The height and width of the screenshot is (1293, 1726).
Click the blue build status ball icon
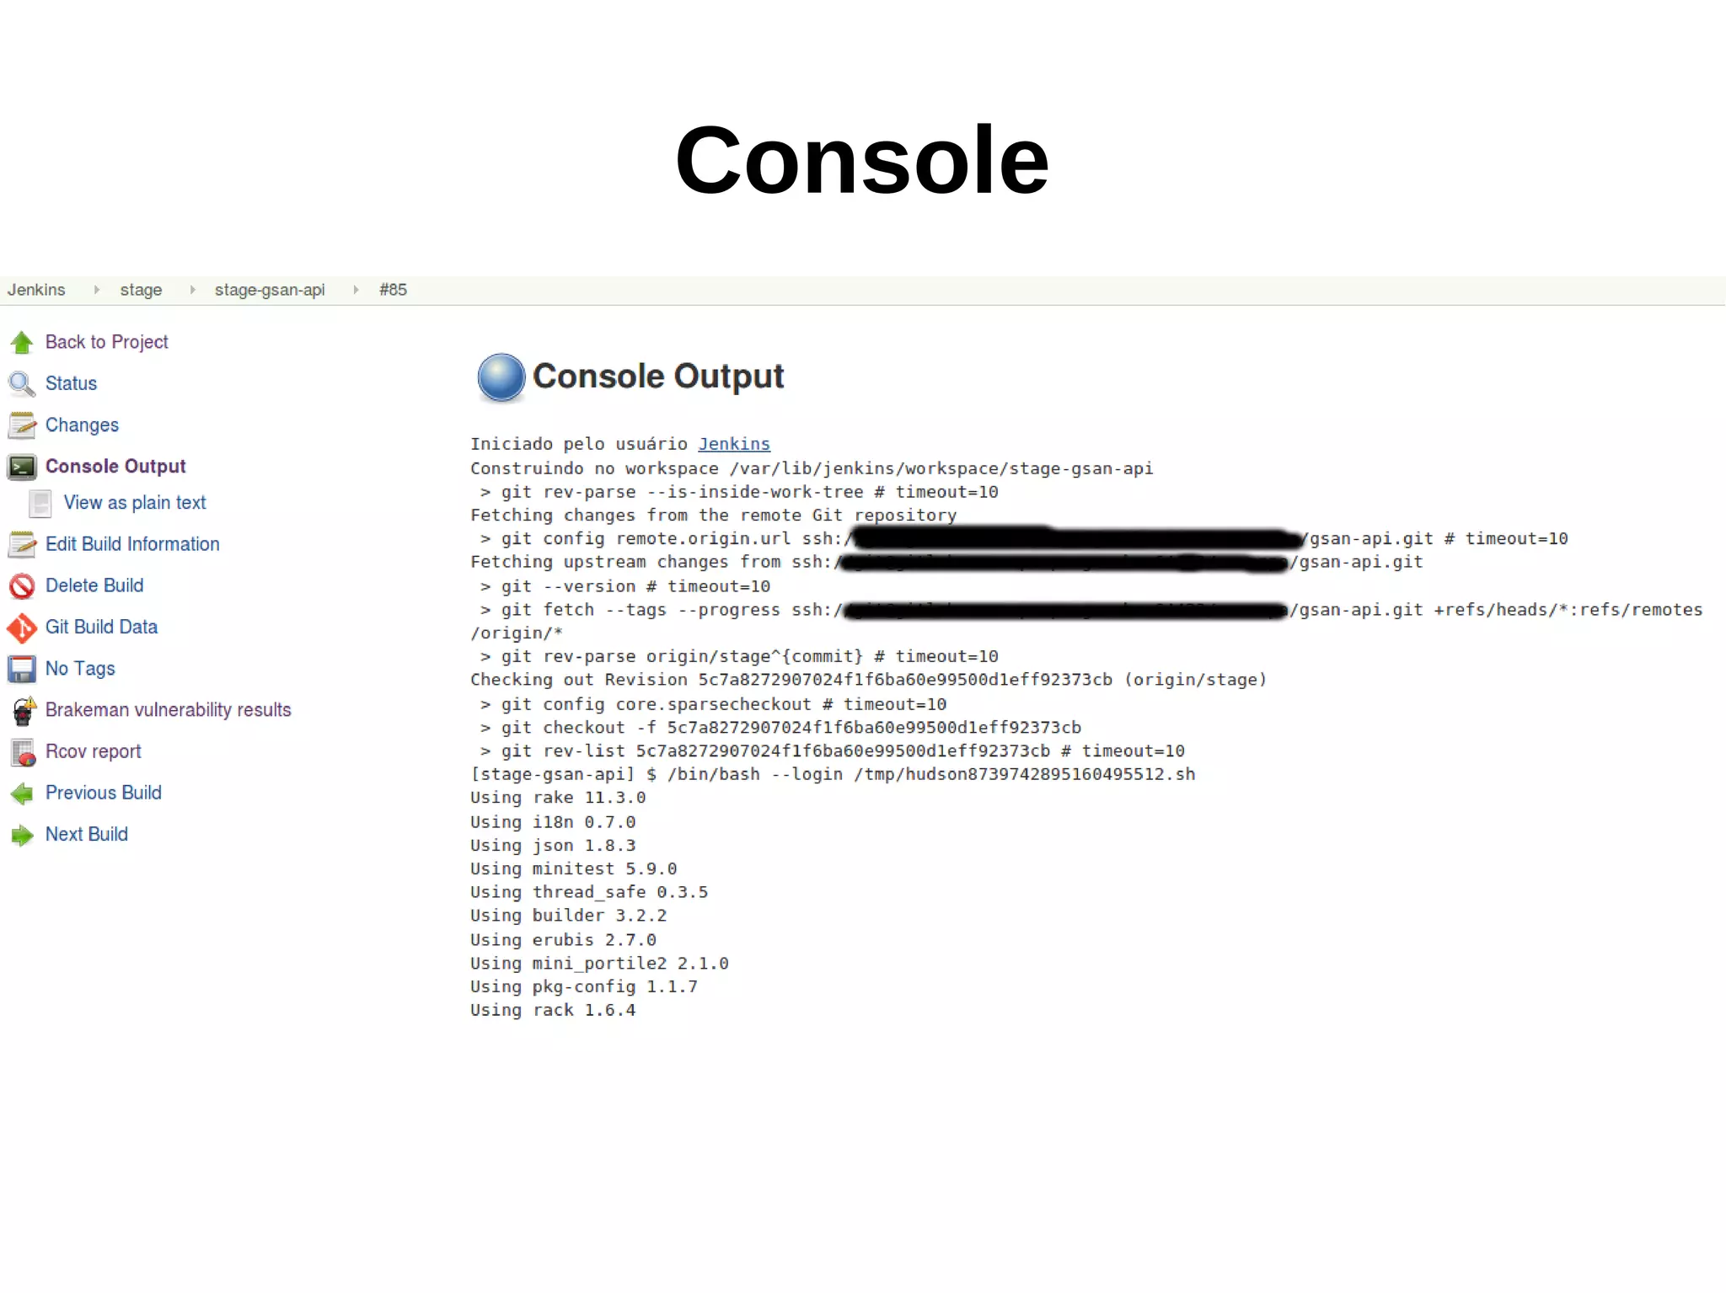coord(501,377)
